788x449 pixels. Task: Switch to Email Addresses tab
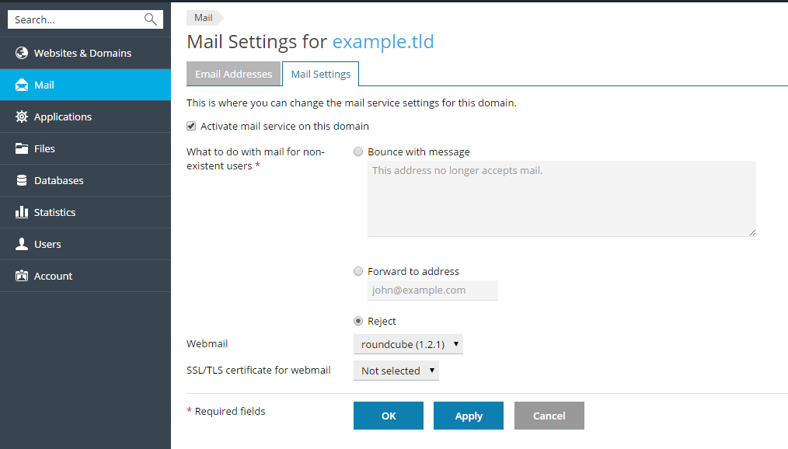point(233,74)
